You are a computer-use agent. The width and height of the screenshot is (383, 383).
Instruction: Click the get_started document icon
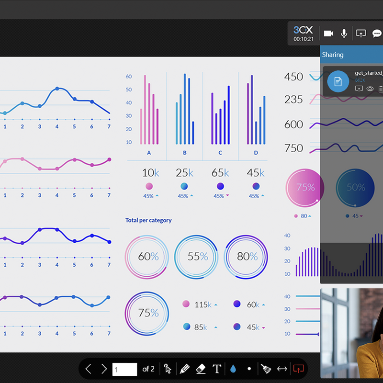pyautogui.click(x=338, y=81)
